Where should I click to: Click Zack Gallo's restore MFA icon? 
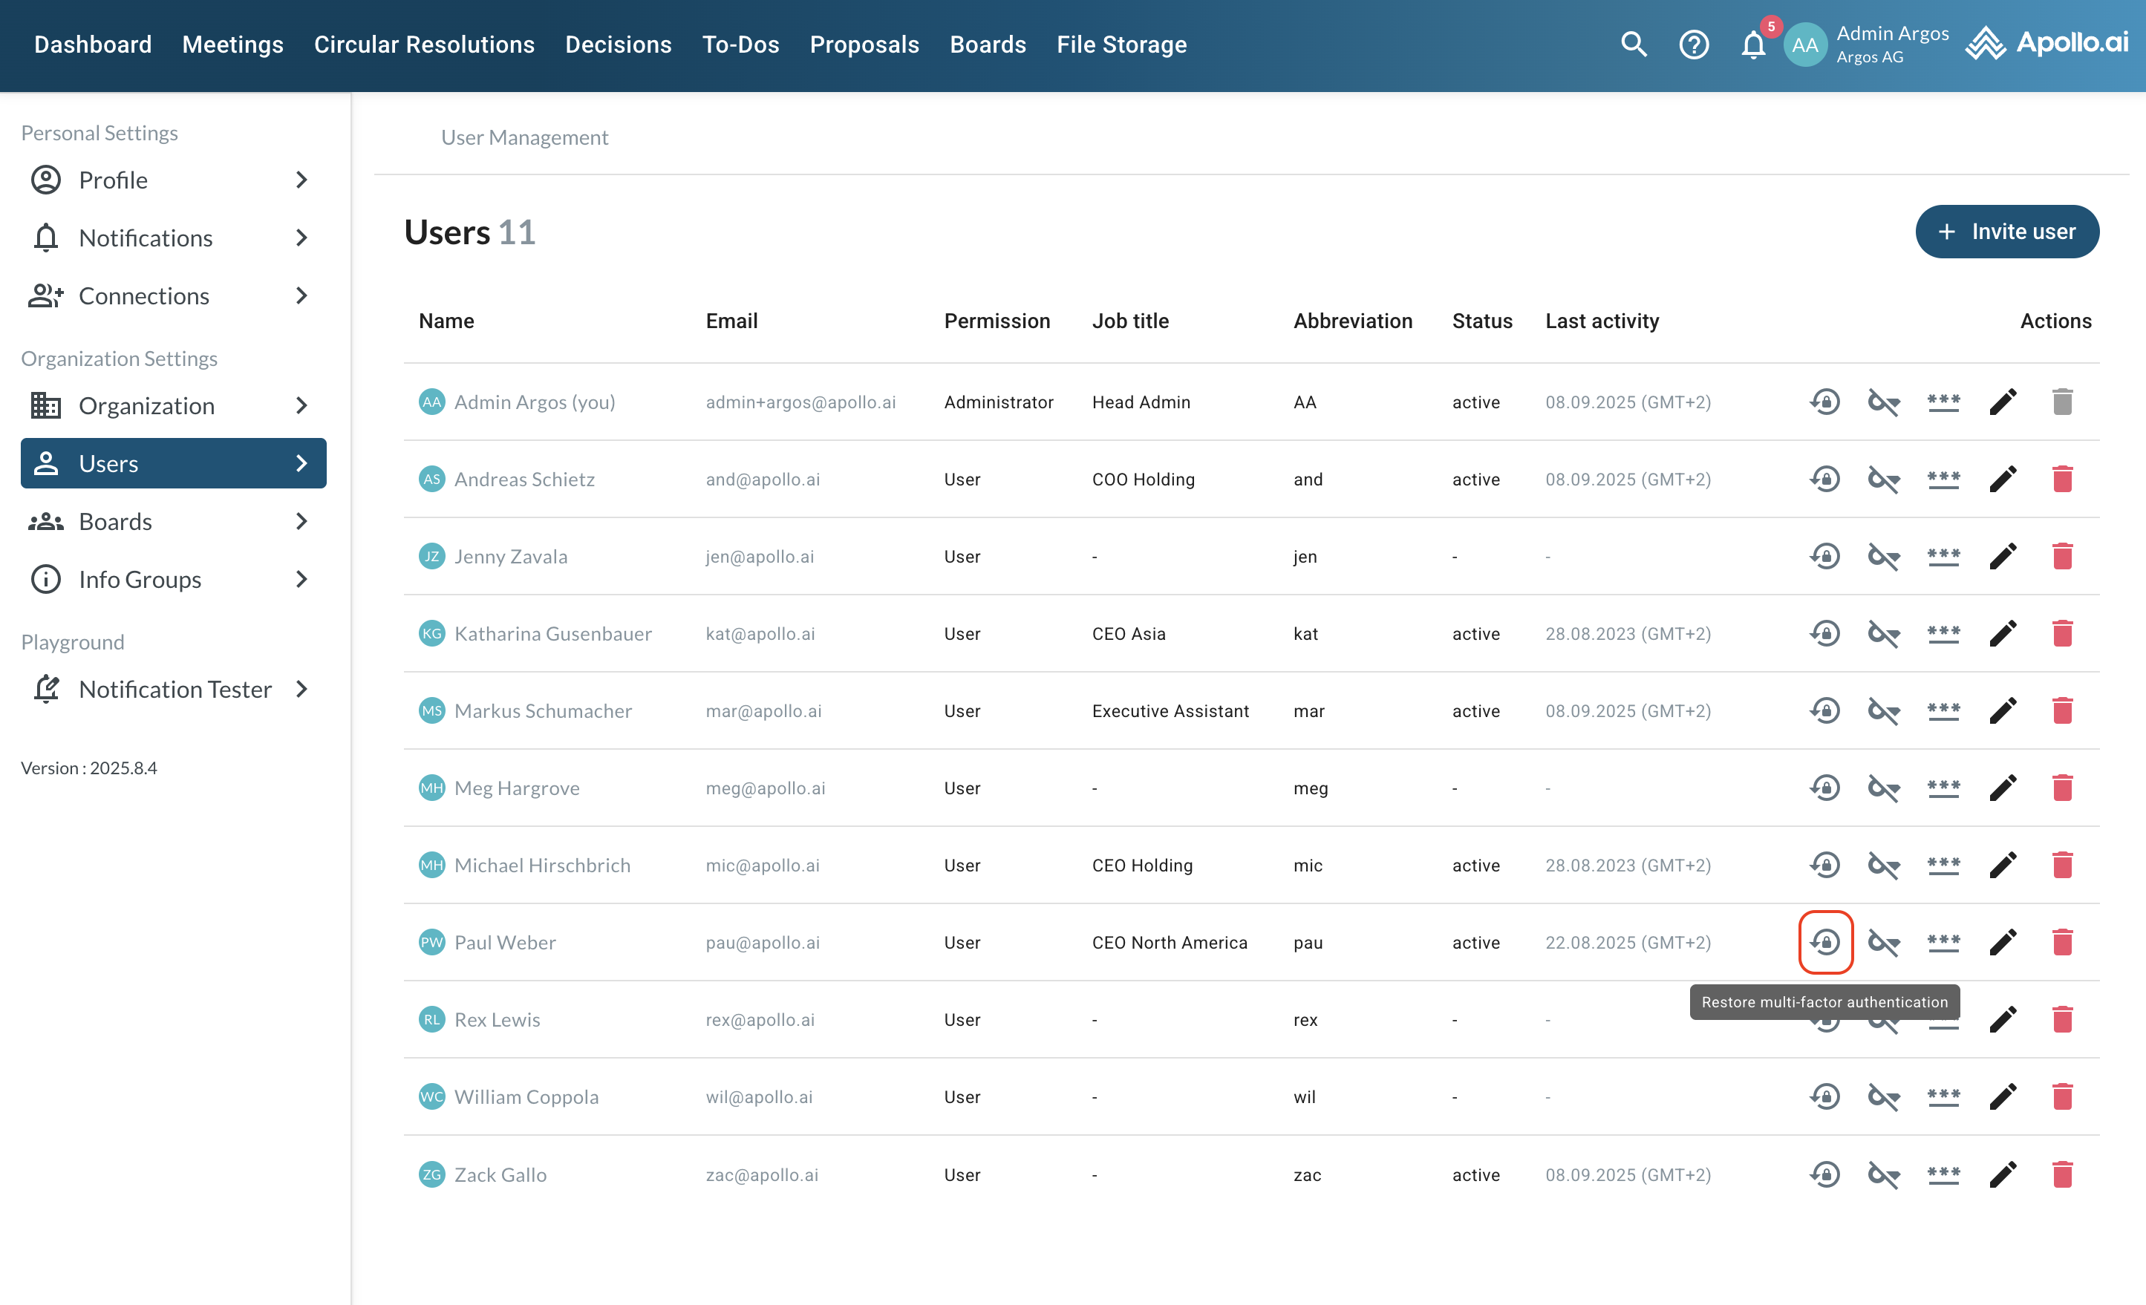[x=1825, y=1174]
